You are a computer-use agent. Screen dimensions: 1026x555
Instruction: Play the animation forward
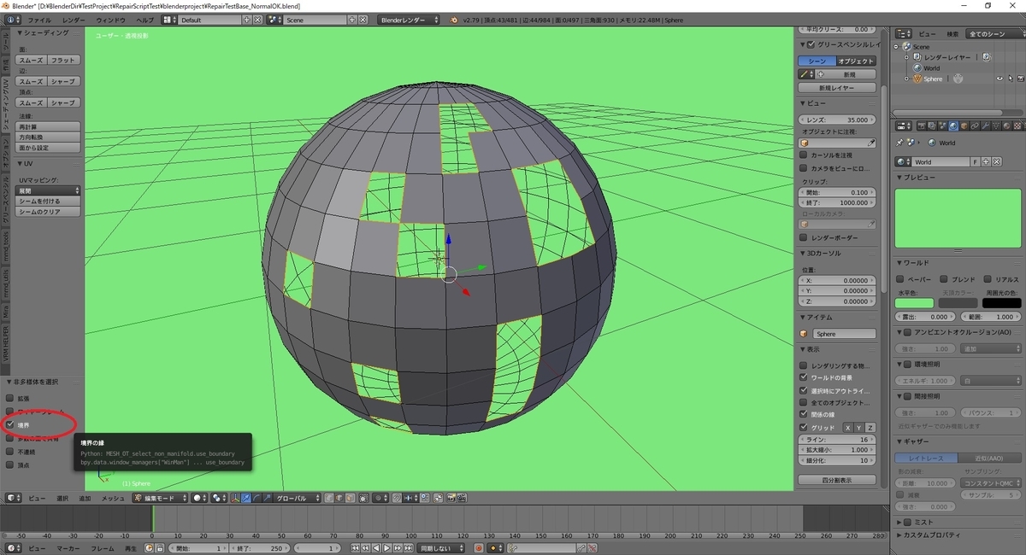pyautogui.click(x=386, y=548)
